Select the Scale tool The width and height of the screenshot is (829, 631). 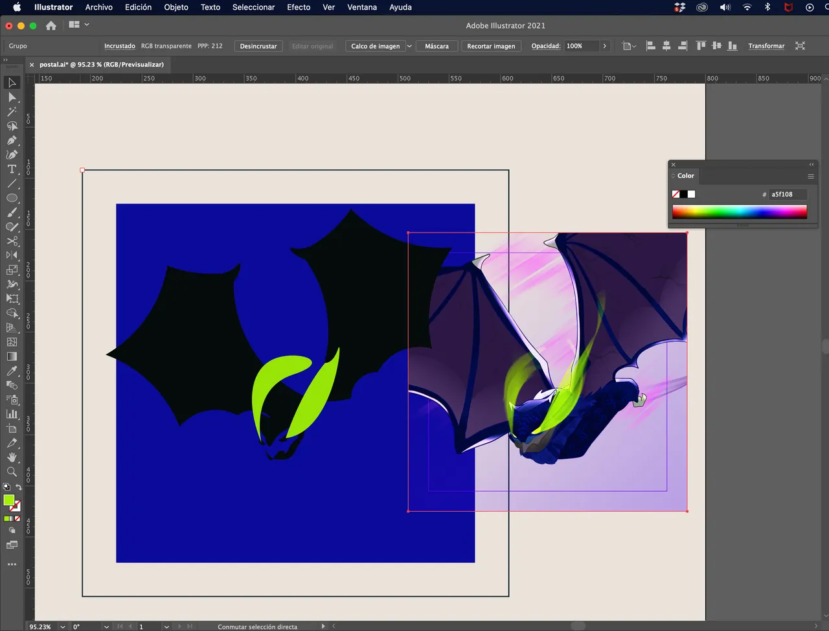click(12, 270)
